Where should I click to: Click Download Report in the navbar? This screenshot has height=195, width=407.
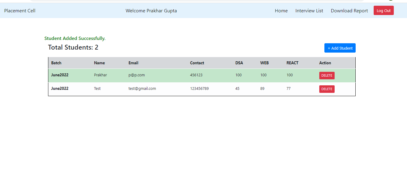pos(349,11)
